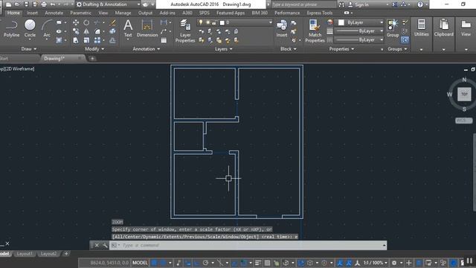Toggle group selection in Groups panel

pos(405,39)
